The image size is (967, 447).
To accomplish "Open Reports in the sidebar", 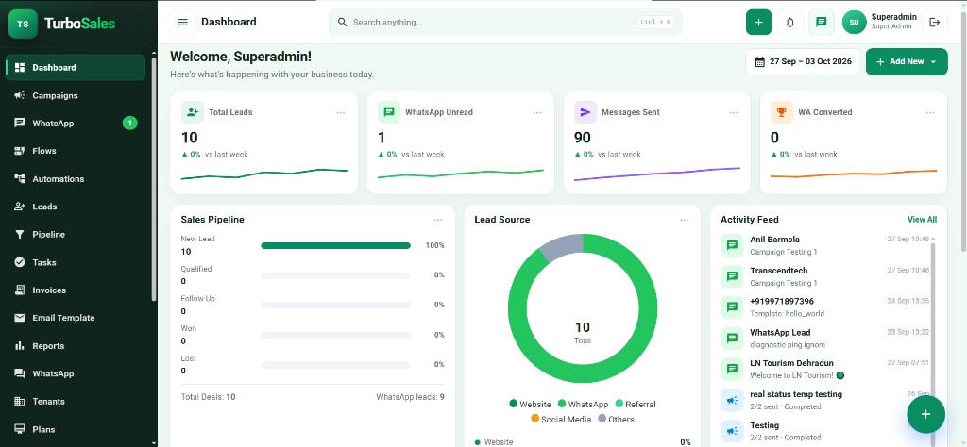I will pos(76,346).
